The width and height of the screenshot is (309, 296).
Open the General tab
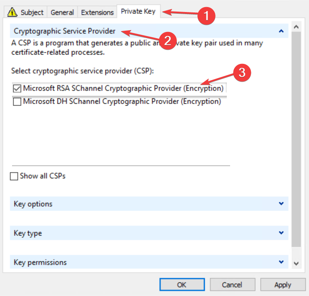[62, 12]
